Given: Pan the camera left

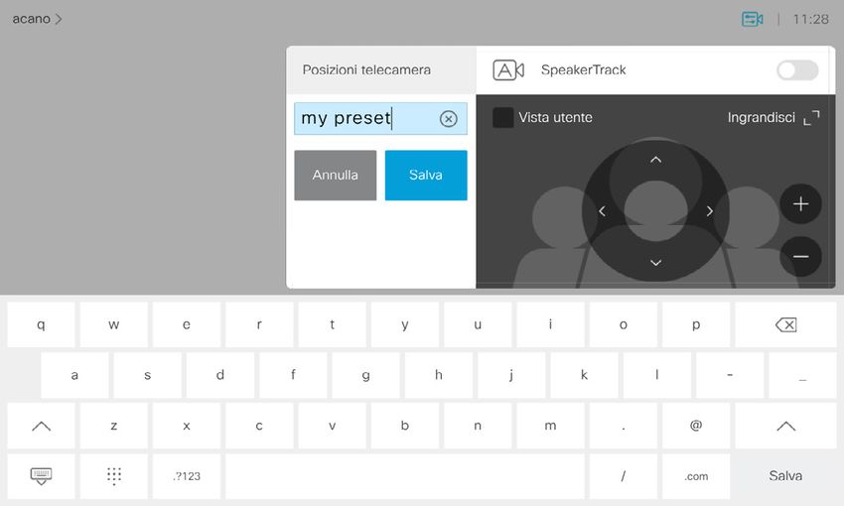Looking at the screenshot, I should point(602,211).
